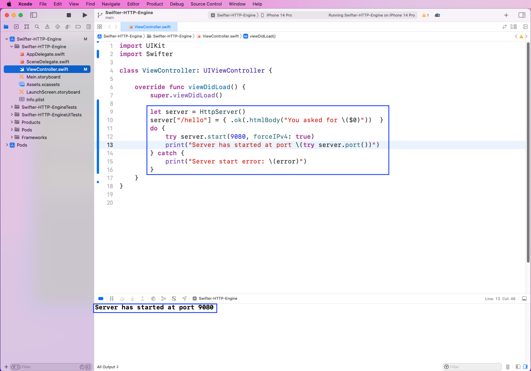Screen dimensions: 531x371
Task: Toggle the Inspector panel at toolbar right
Action: pyautogui.click(x=522, y=15)
